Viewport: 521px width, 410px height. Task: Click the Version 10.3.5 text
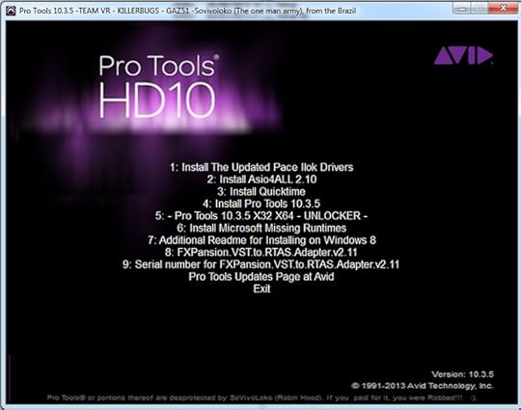(x=462, y=374)
